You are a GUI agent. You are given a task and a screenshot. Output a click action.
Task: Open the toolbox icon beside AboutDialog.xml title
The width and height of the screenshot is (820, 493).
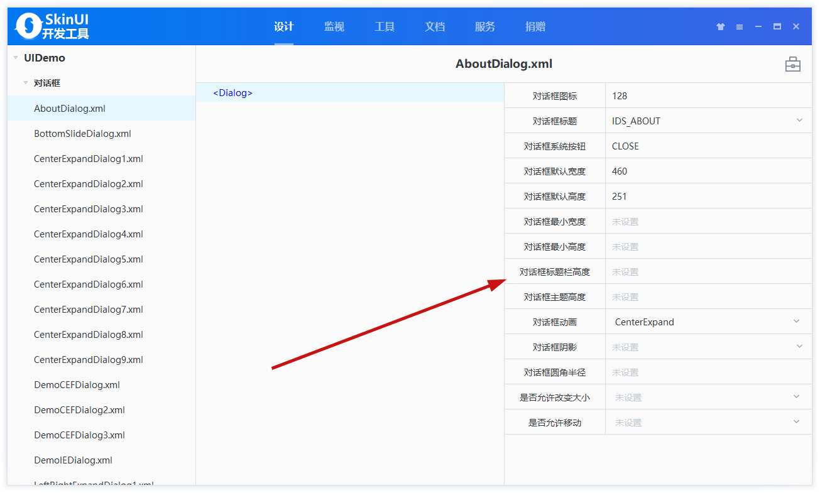pyautogui.click(x=792, y=64)
